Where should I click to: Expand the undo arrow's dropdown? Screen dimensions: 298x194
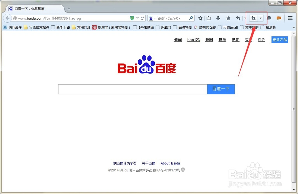245,18
